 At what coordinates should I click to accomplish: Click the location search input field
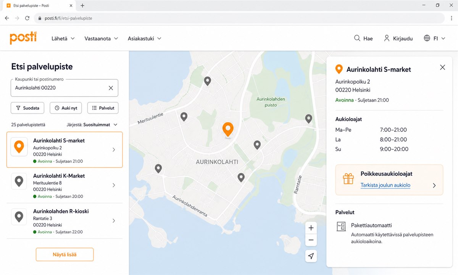pyautogui.click(x=64, y=88)
